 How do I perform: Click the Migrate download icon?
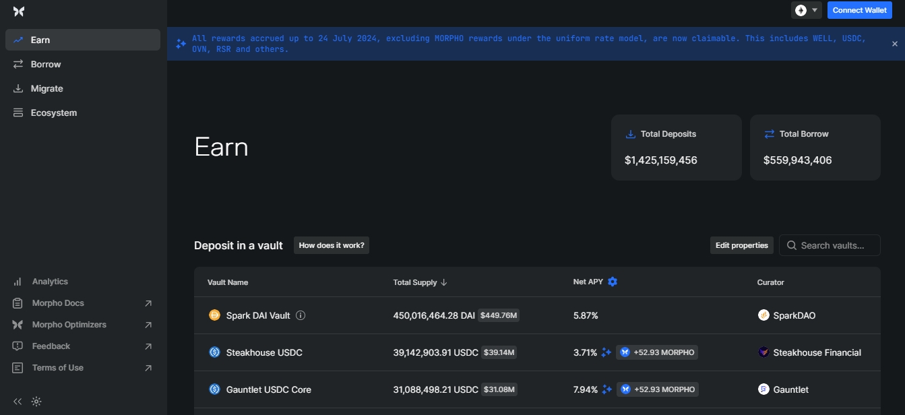coord(18,88)
